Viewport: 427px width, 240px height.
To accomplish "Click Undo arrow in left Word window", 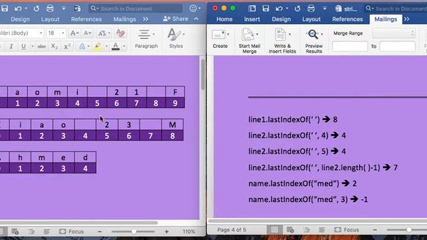I will pos(18,9).
